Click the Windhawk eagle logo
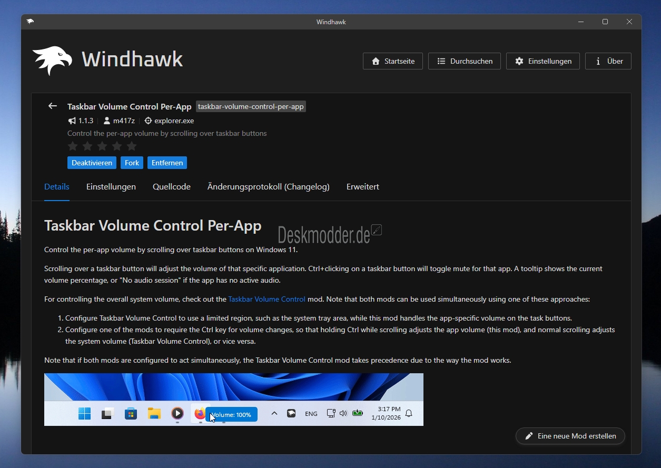The width and height of the screenshot is (661, 468). pos(52,61)
